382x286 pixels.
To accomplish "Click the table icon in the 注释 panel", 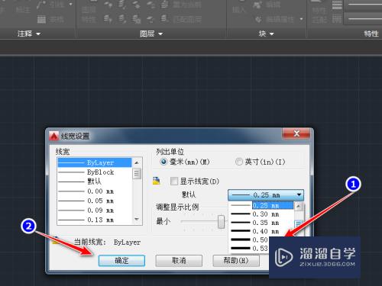I will [41, 19].
